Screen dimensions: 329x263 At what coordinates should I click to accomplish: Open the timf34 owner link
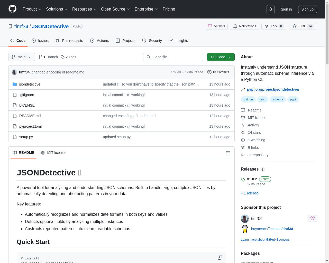coord(21,26)
